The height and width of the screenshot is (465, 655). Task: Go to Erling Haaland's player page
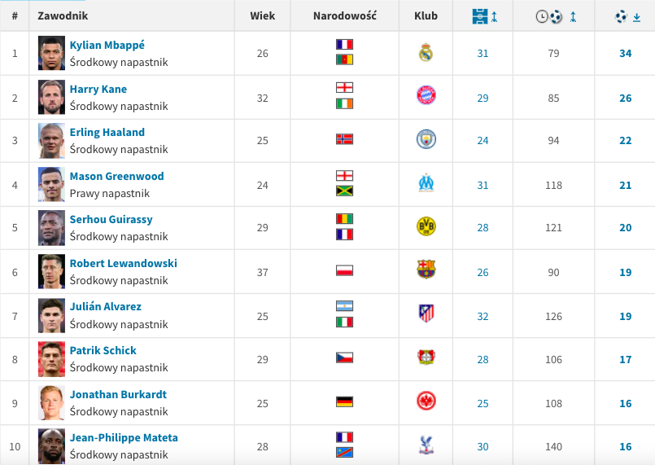click(x=107, y=133)
